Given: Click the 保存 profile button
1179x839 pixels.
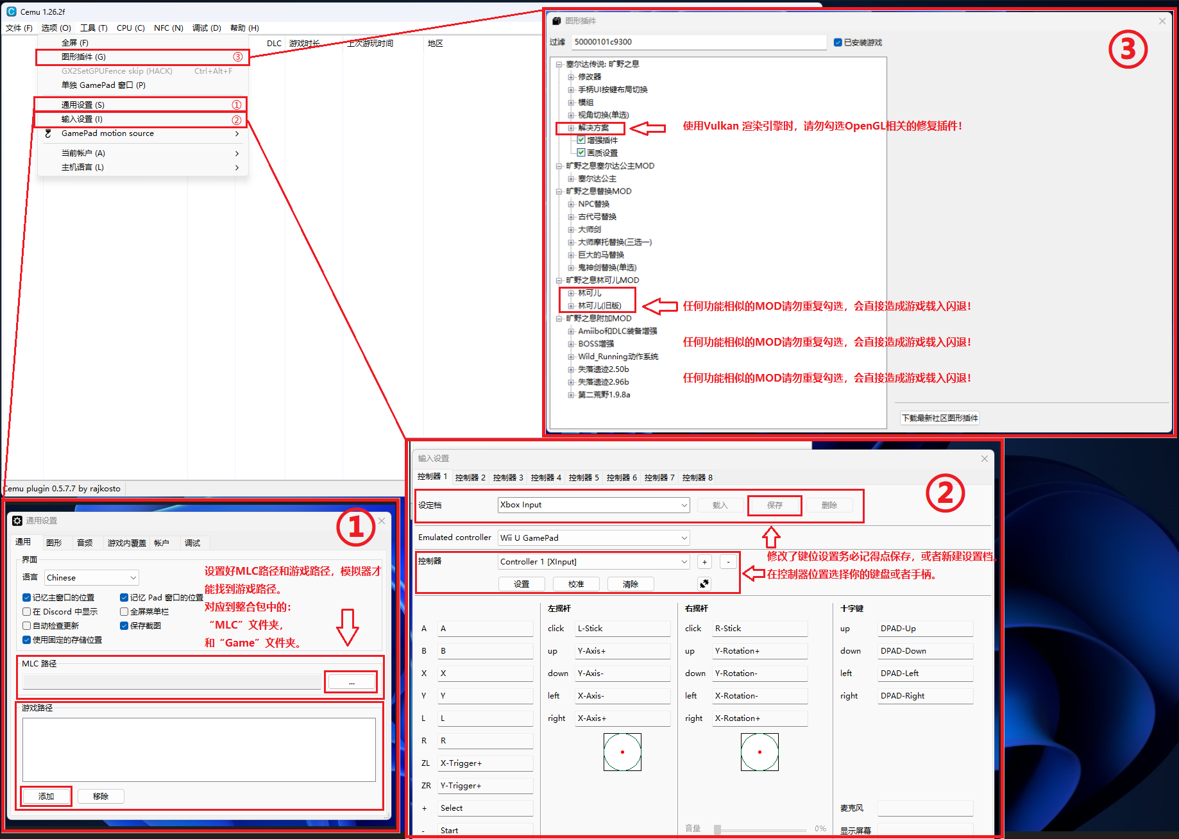Looking at the screenshot, I should [x=775, y=505].
